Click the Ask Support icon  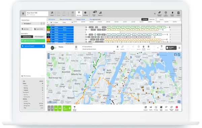coord(166,14)
